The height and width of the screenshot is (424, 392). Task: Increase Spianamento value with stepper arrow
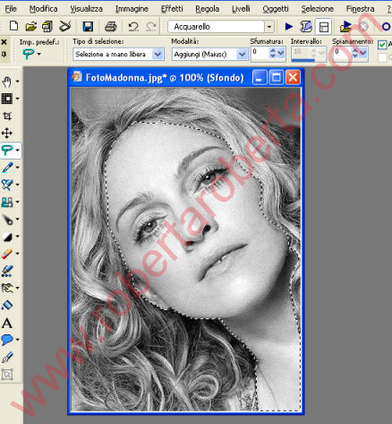pos(355,51)
